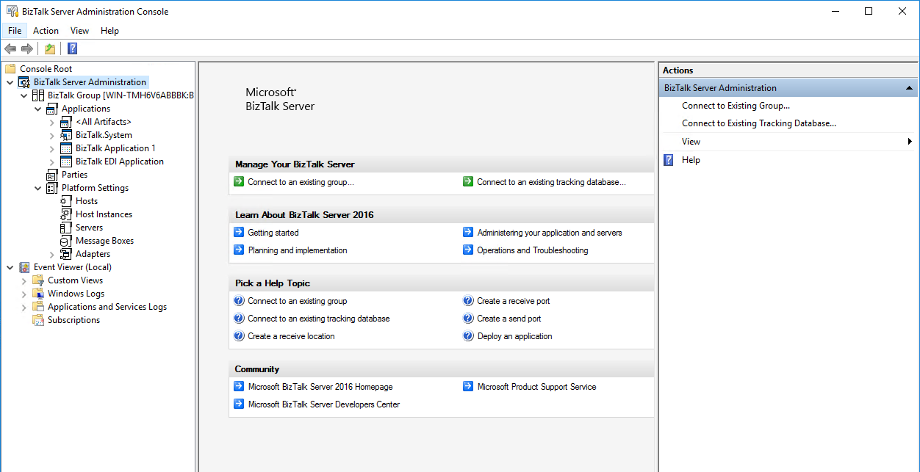Expand the Adapters tree node

pyautogui.click(x=52, y=254)
